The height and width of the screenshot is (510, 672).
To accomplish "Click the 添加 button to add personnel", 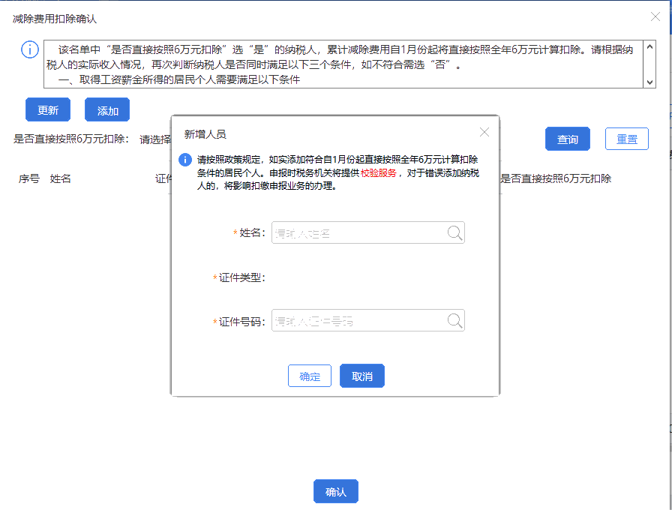I will pos(106,109).
